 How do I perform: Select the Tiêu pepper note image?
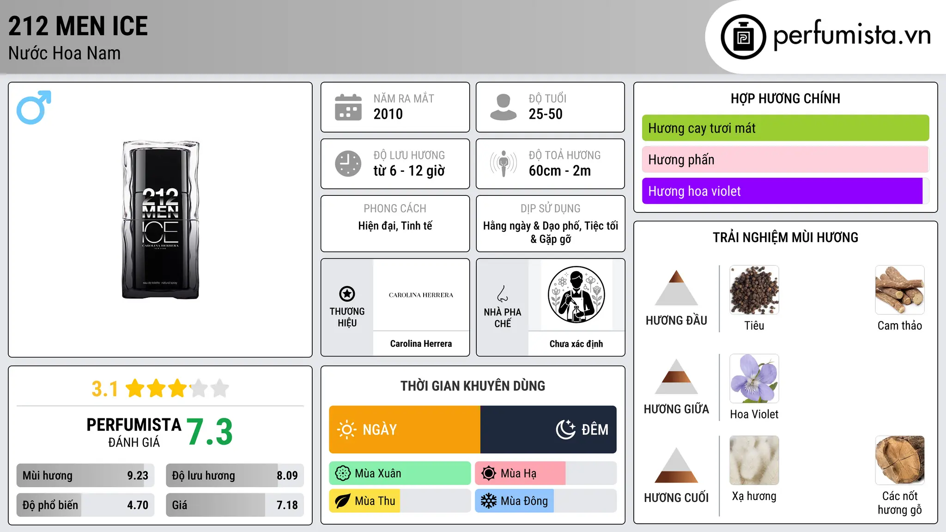click(754, 290)
